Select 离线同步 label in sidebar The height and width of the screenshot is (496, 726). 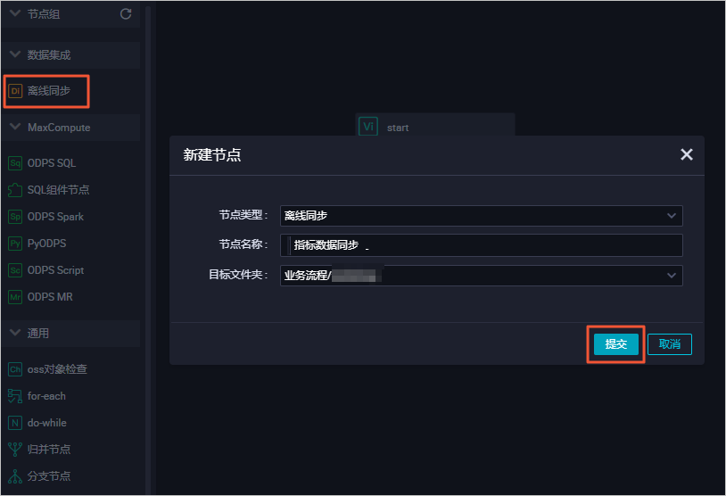(49, 91)
